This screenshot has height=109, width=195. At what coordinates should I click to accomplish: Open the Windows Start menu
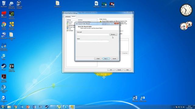(x=2, y=107)
